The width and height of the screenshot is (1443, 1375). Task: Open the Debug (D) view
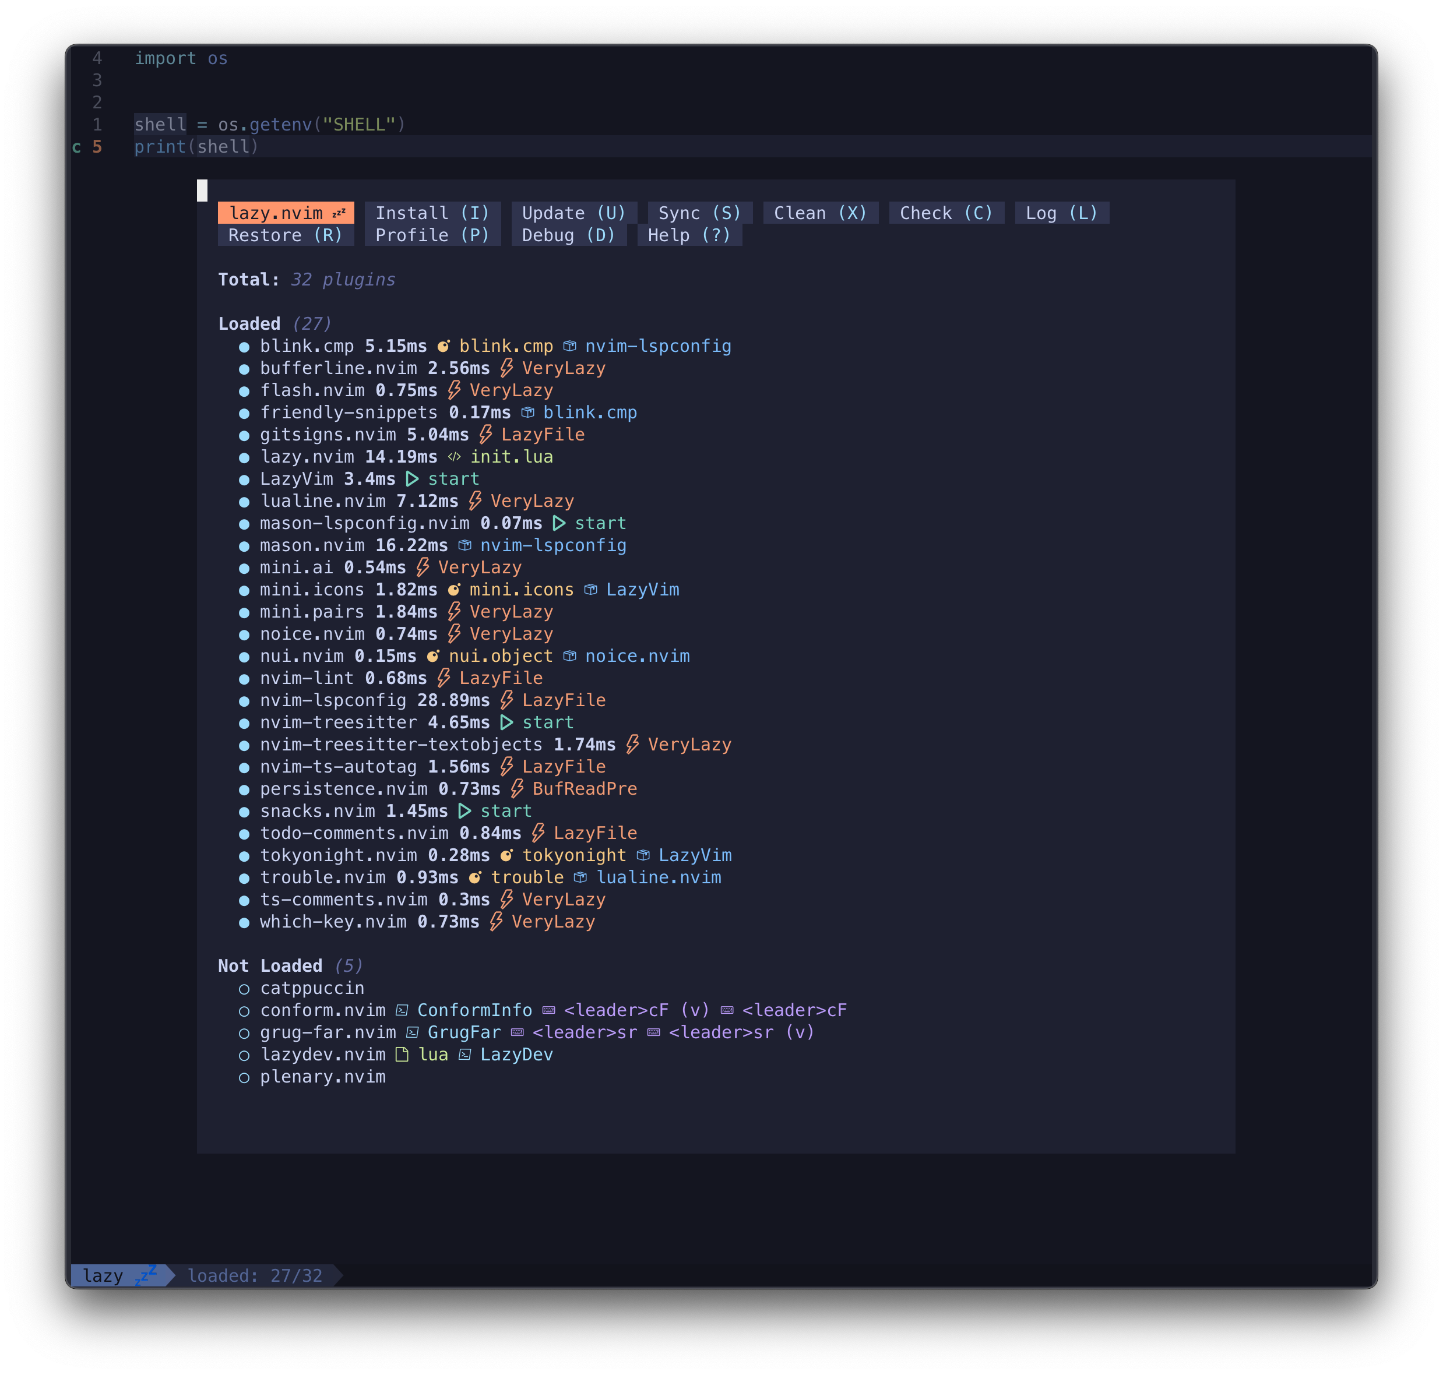[568, 235]
